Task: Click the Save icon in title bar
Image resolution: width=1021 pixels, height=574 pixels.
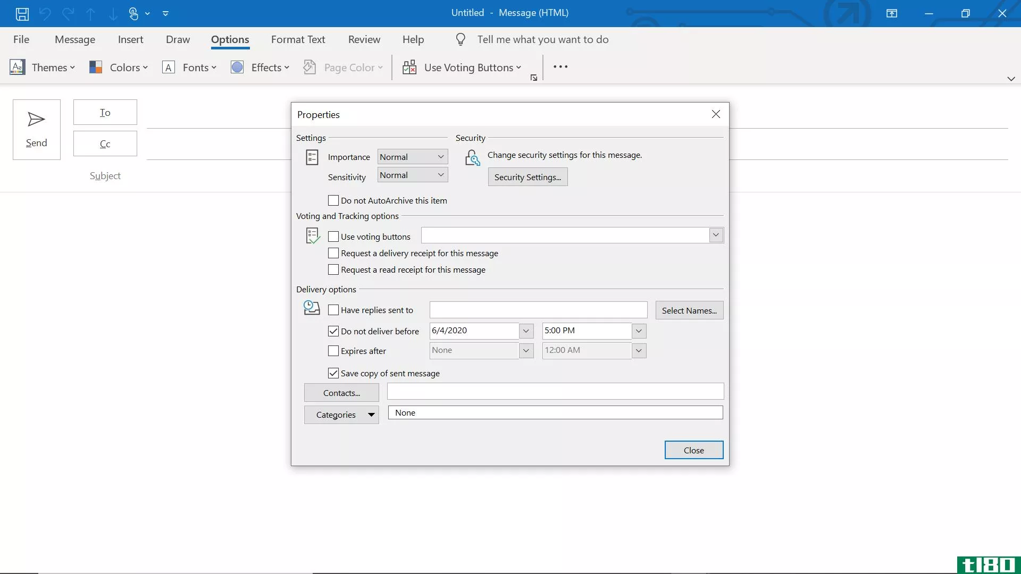Action: click(22, 13)
